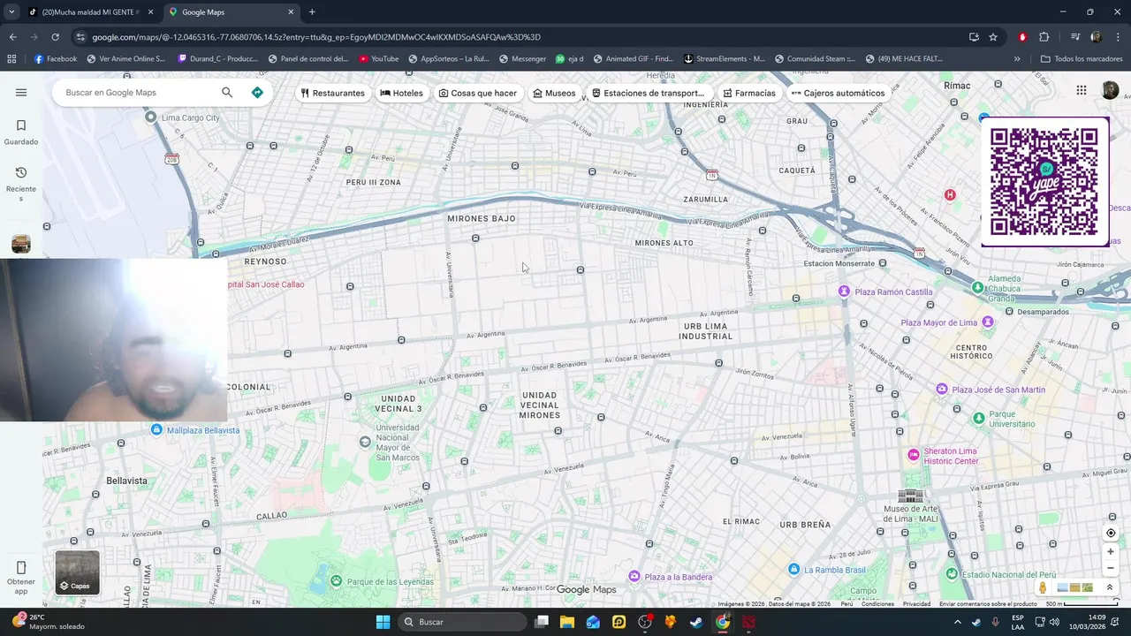Open the Condiciones link
The image size is (1131, 636).
click(x=877, y=604)
